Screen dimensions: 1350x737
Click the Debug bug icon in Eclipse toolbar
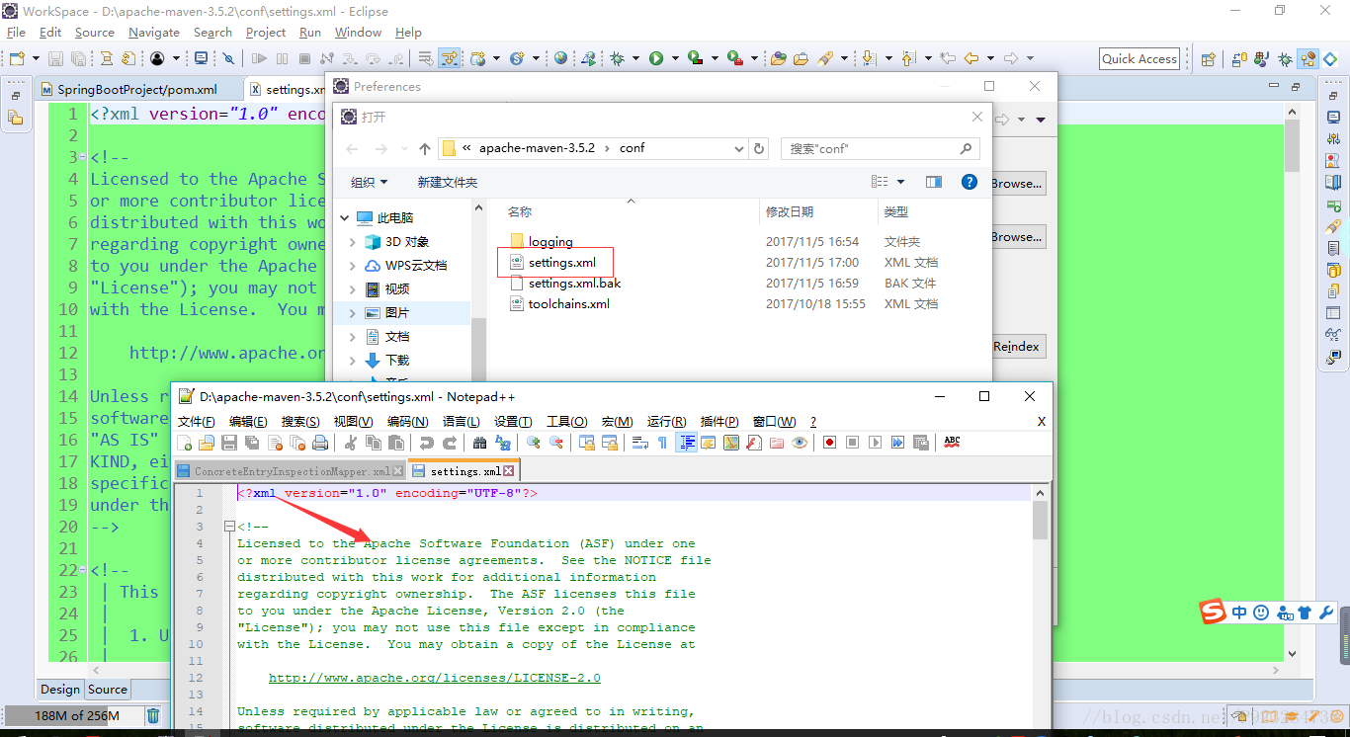(x=618, y=58)
